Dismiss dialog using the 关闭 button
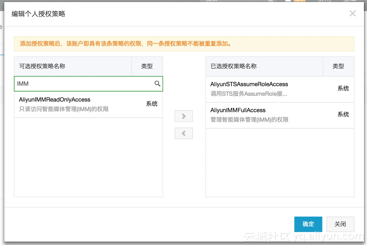The image size is (367, 245). [x=340, y=224]
